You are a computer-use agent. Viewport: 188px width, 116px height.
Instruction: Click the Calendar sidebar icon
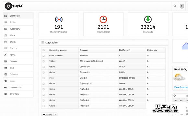(6, 74)
